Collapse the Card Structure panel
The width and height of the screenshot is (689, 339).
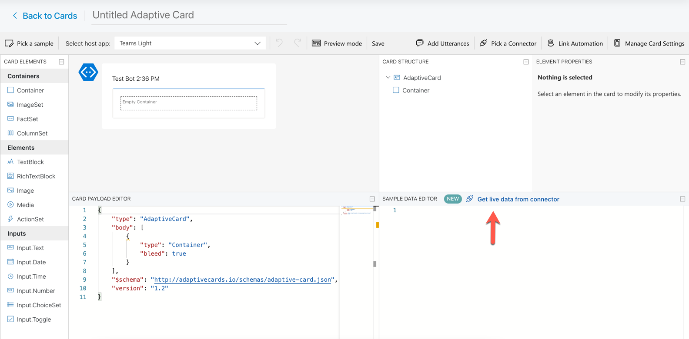(x=526, y=62)
